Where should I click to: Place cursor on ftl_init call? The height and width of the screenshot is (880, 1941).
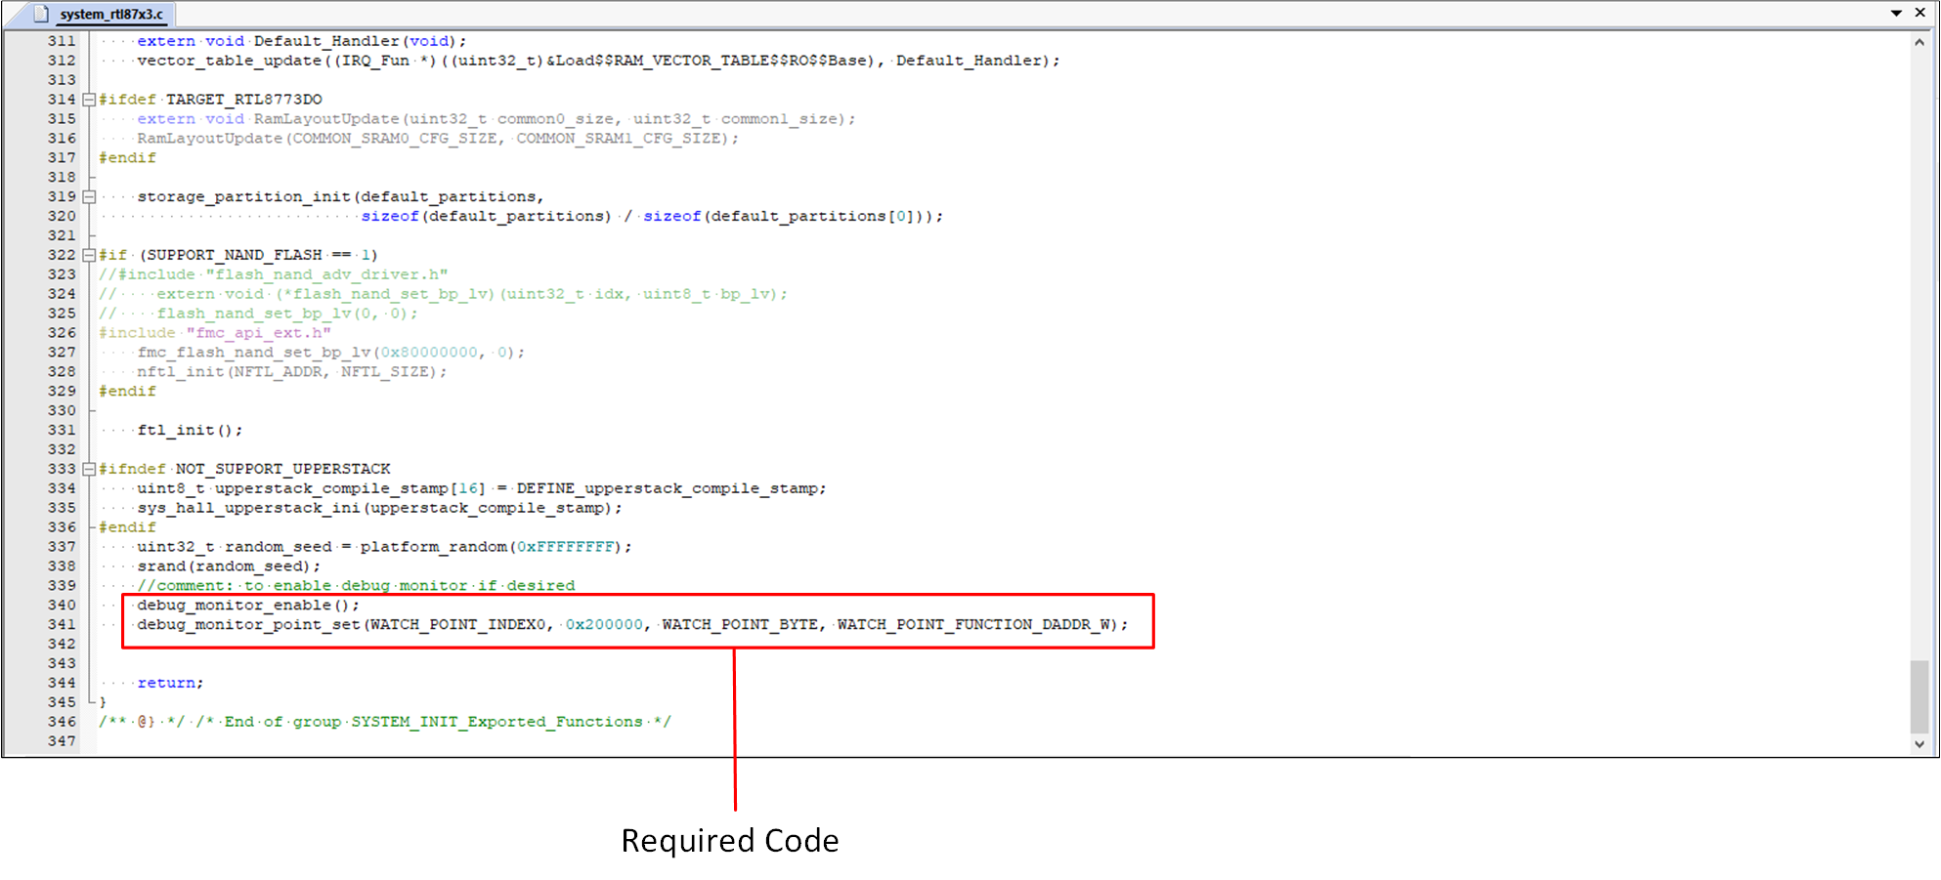[186, 430]
